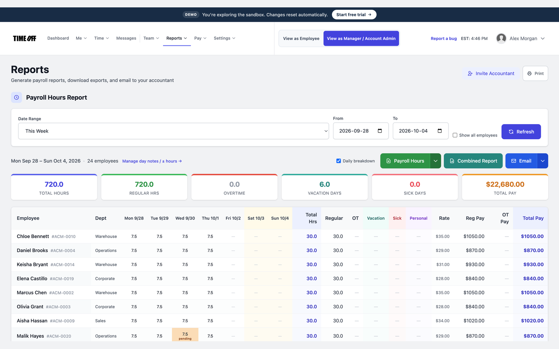
Task: Click the clock icon beside Payroll Hours Report
Action: [16, 97]
